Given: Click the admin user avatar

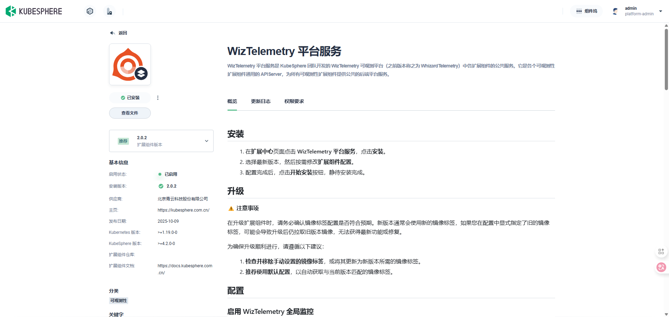Looking at the screenshot, I should pos(616,11).
